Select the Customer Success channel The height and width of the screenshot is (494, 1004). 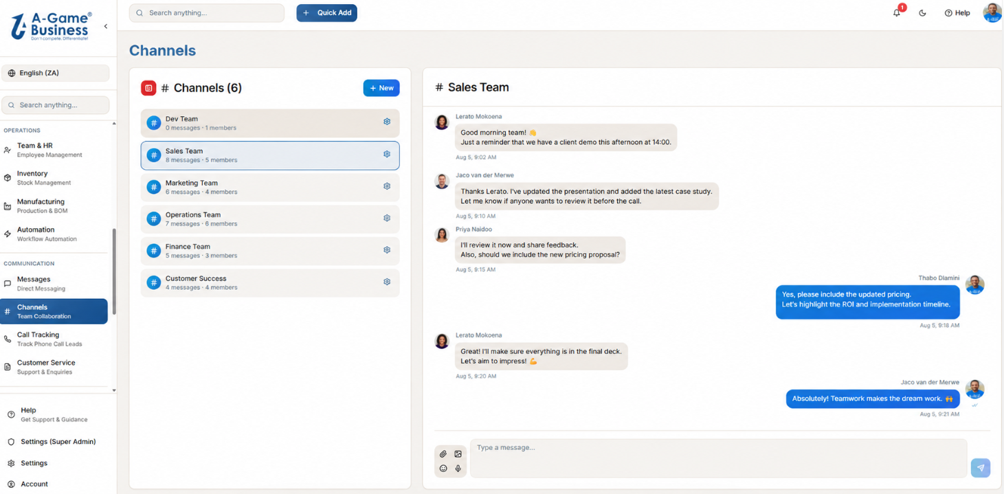point(270,282)
